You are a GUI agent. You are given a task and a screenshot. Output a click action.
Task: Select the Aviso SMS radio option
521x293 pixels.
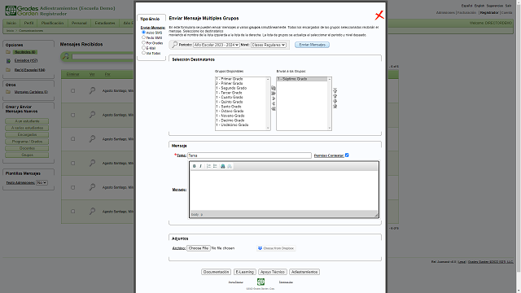143,33
